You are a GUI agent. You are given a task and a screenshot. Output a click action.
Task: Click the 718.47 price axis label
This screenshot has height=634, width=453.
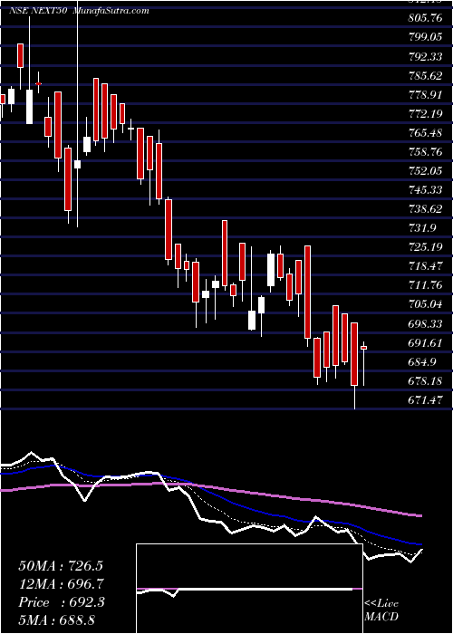click(424, 266)
